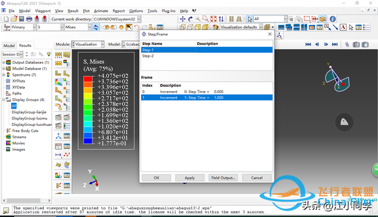Jump to the last frame
The width and height of the screenshot is (378, 217).
point(335,44)
